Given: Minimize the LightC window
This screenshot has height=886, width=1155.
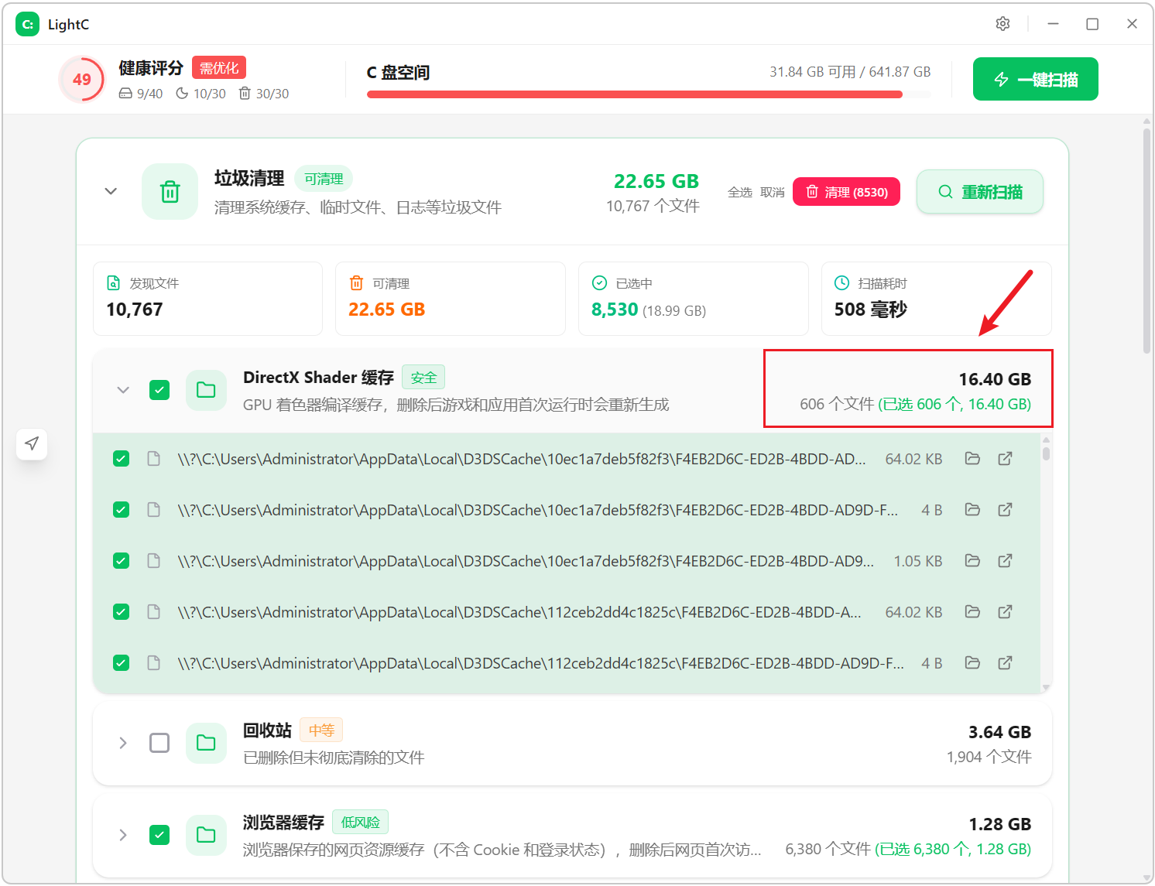Looking at the screenshot, I should [x=1053, y=24].
